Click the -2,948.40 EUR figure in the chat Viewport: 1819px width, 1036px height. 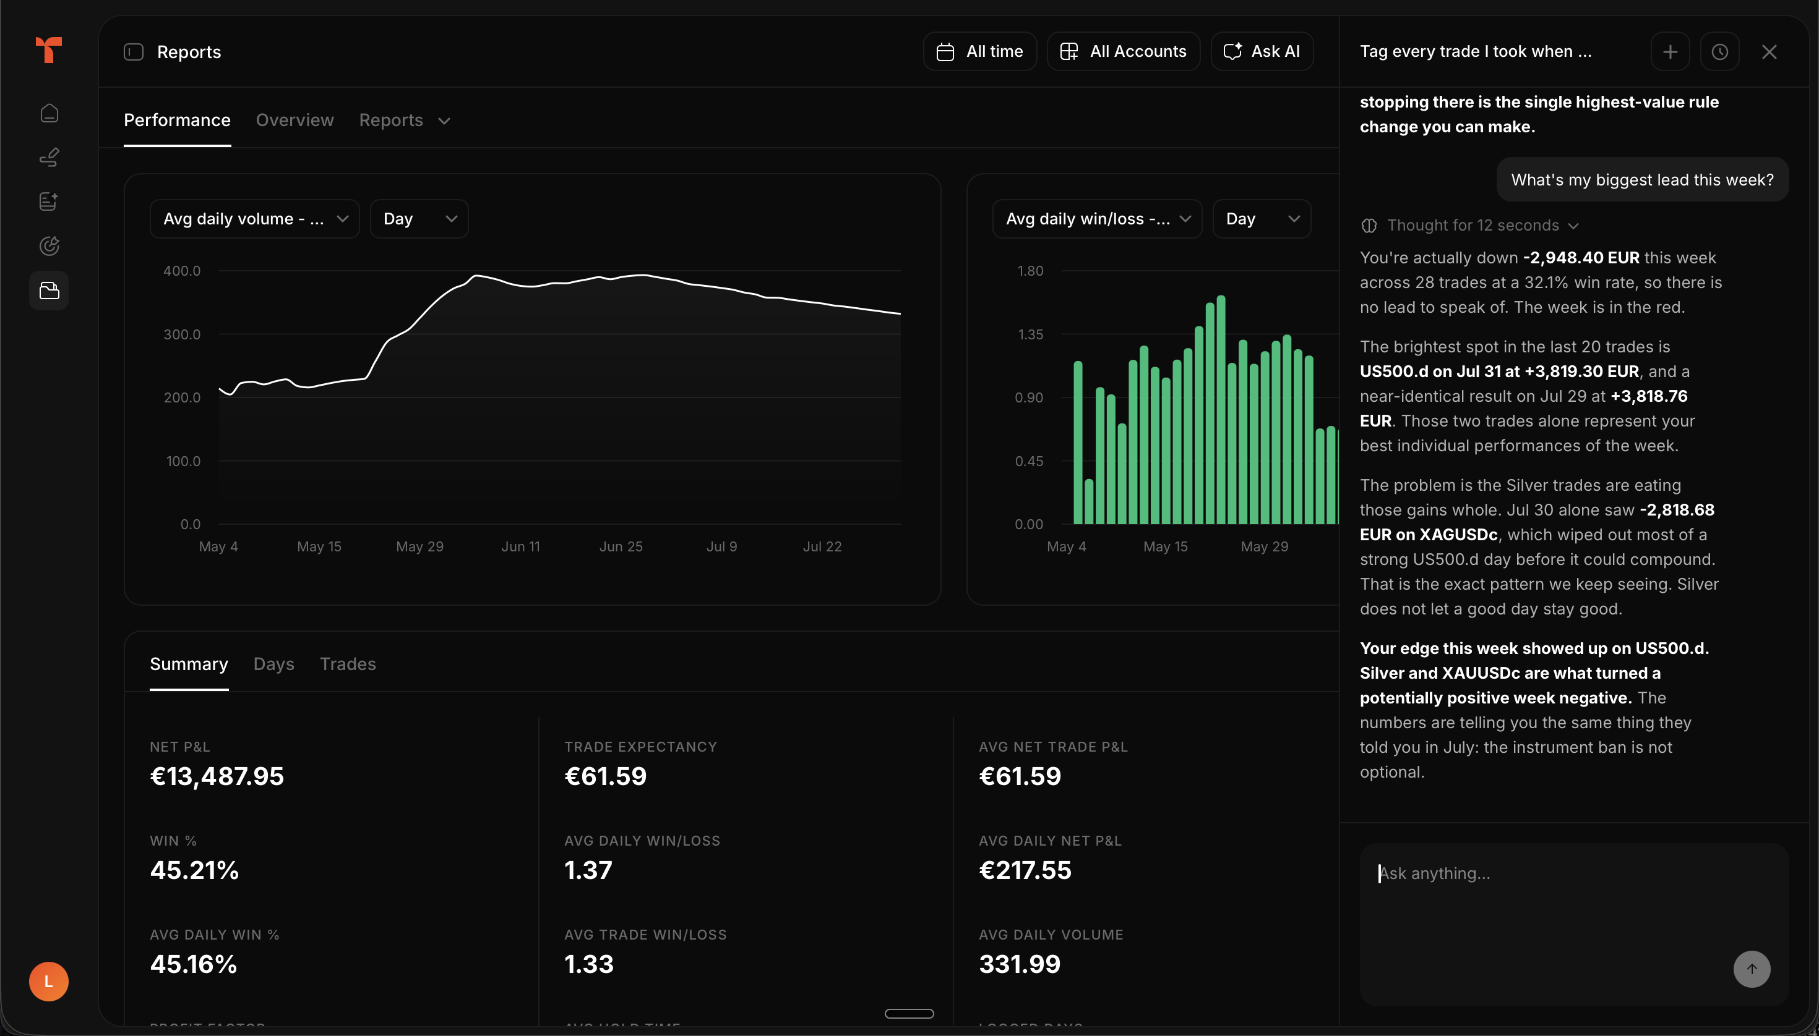(x=1581, y=258)
